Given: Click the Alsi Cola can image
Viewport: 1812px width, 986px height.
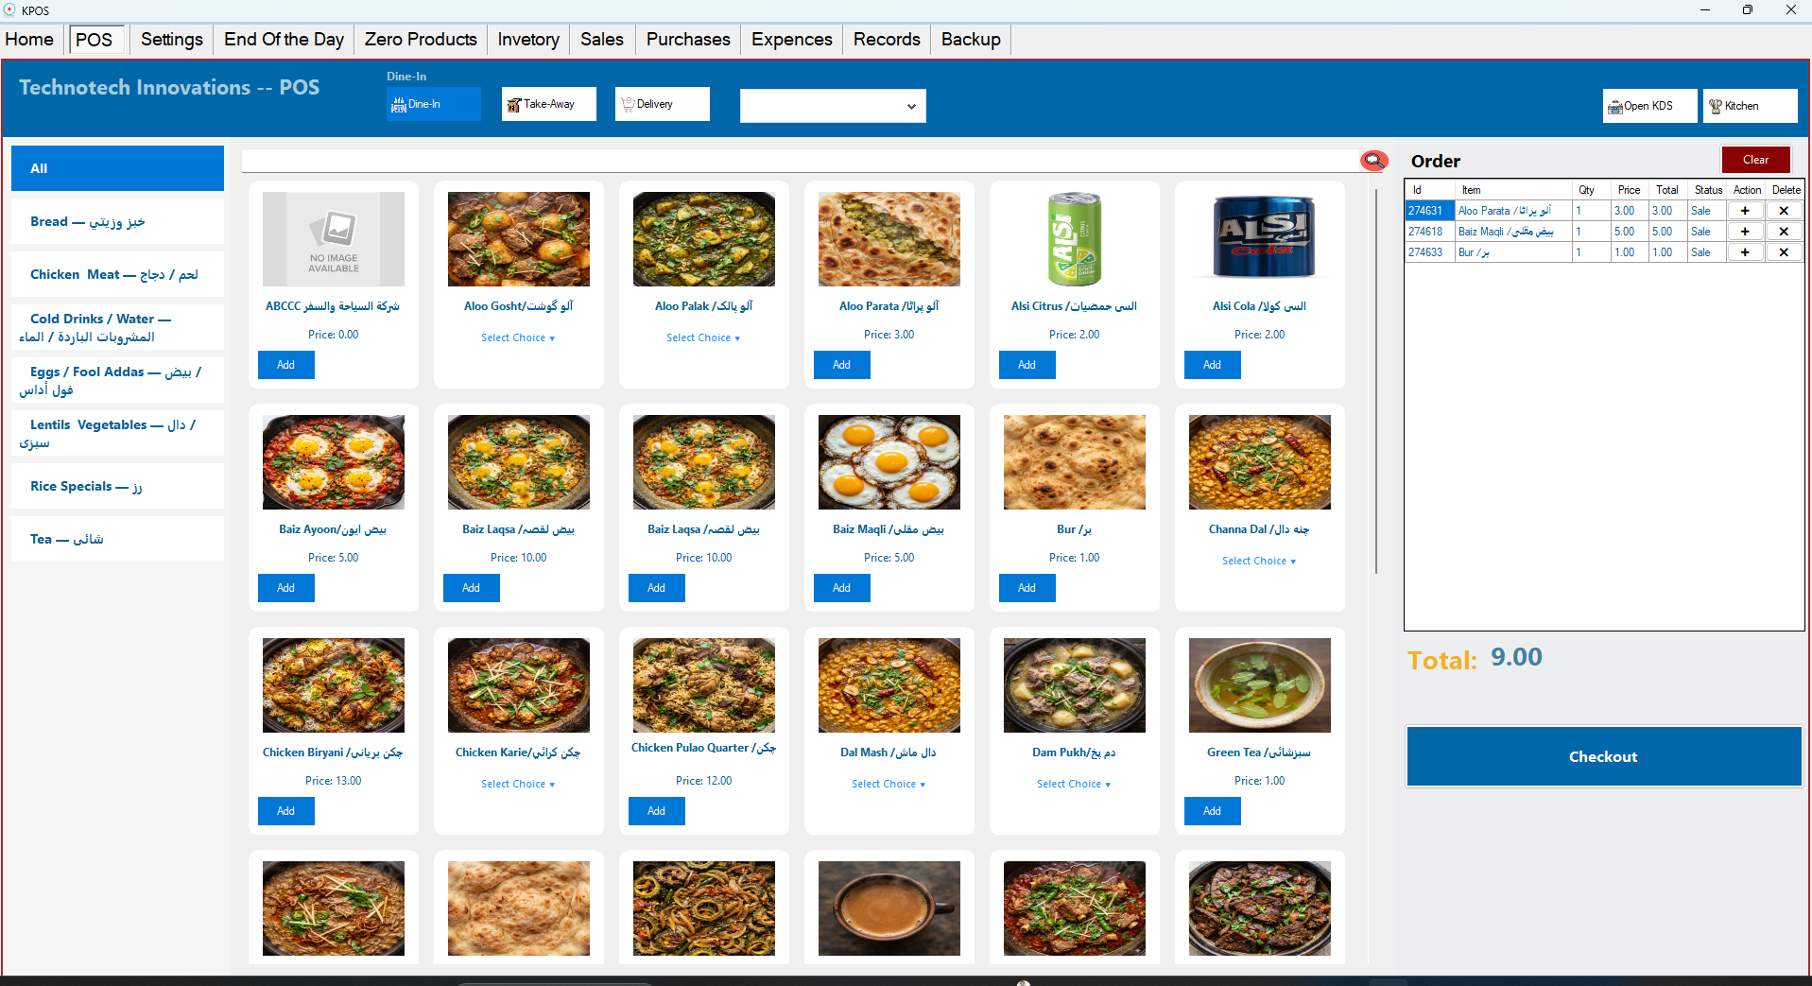Looking at the screenshot, I should pos(1260,239).
